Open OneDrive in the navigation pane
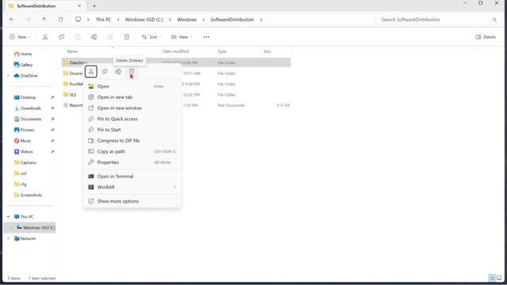This screenshot has height=285, width=507. pos(26,76)
